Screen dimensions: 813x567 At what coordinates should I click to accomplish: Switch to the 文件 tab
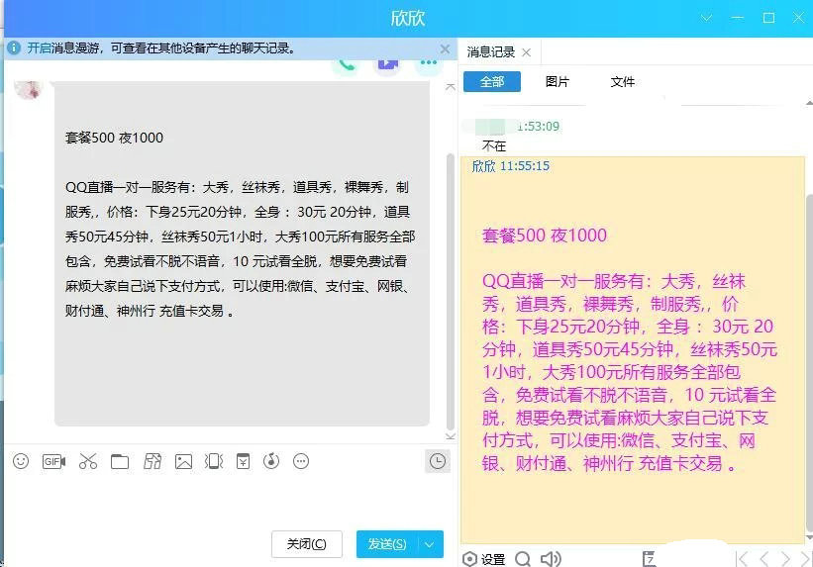[622, 82]
